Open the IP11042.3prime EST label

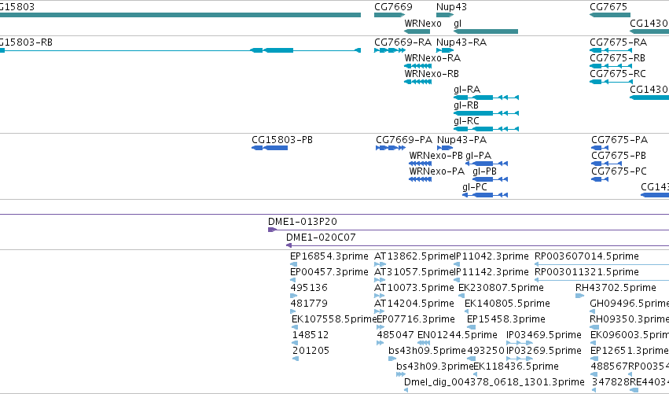pos(491,256)
